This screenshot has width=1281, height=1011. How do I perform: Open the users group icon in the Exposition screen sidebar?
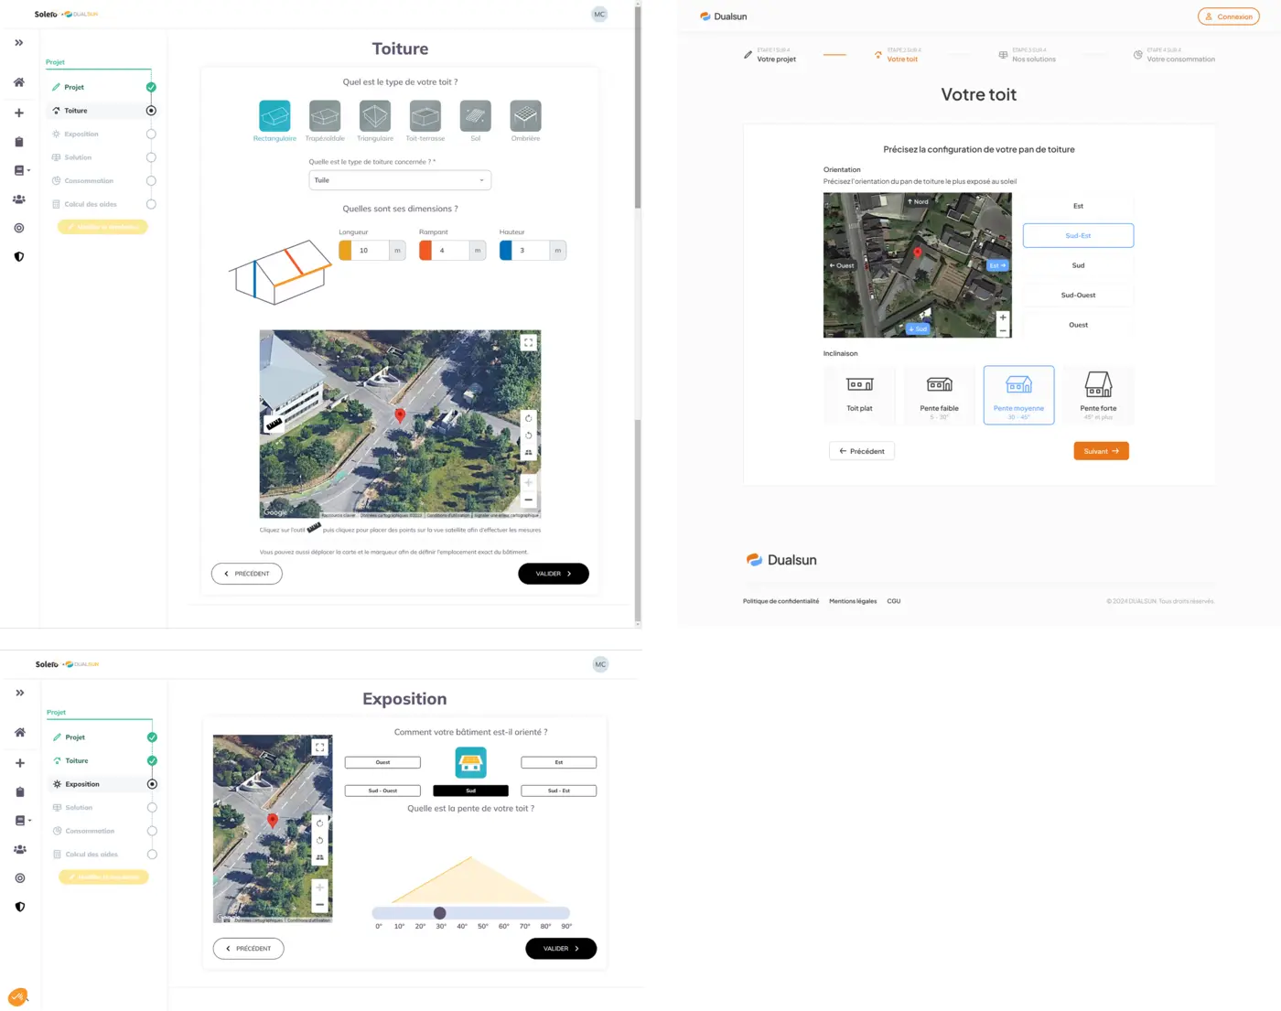pyautogui.click(x=20, y=849)
